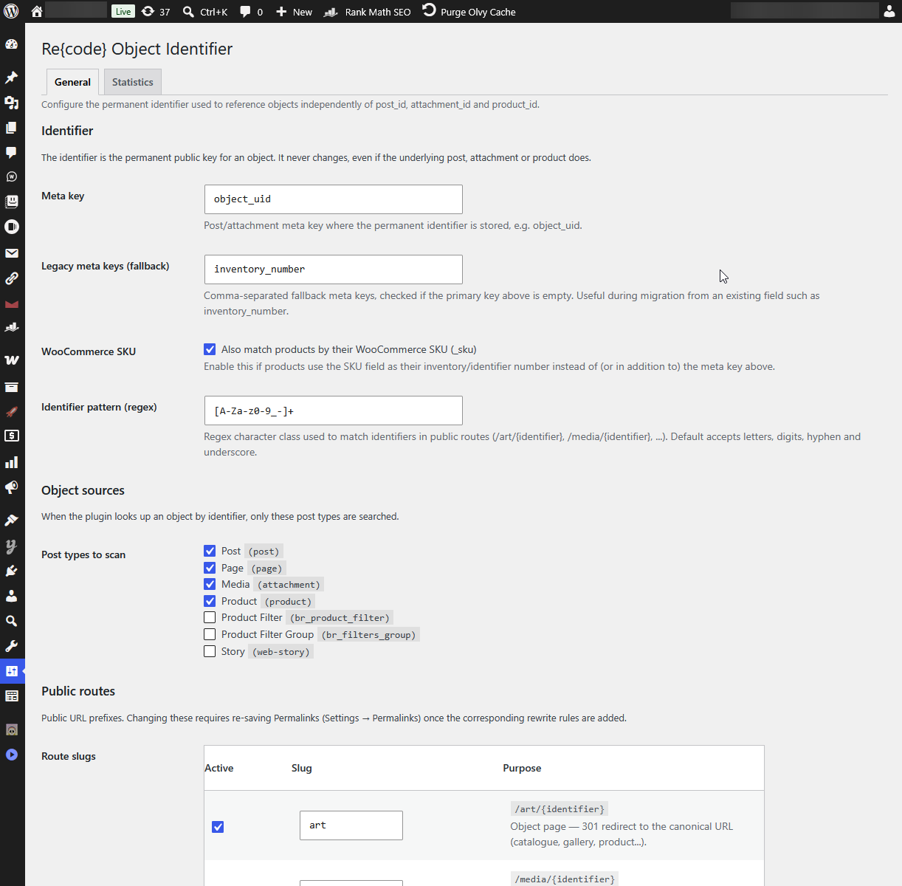
Task: Open Media library sidebar icon
Action: (11, 103)
